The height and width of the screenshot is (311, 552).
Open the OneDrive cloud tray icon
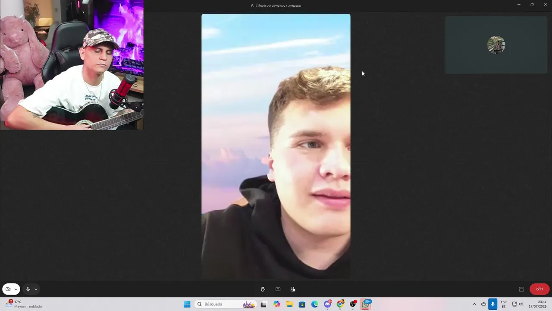(x=483, y=304)
